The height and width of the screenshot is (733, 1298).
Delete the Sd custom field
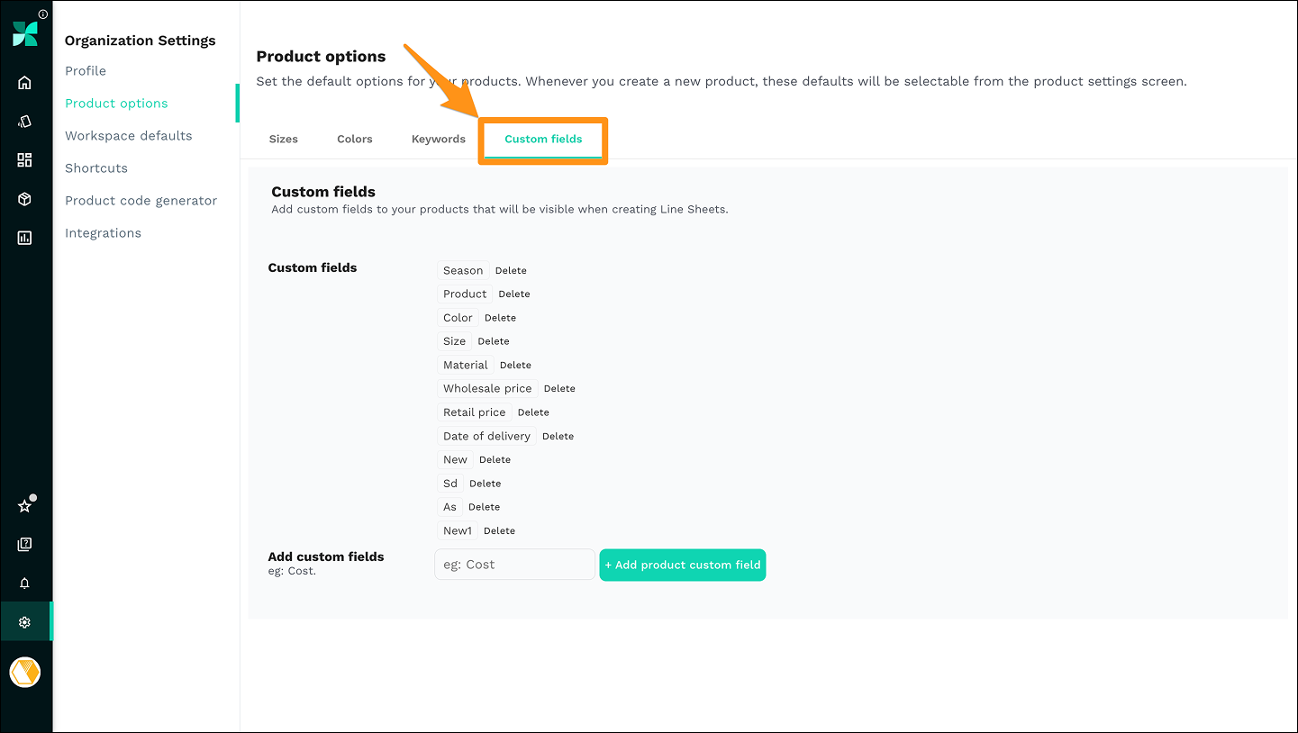(x=485, y=484)
